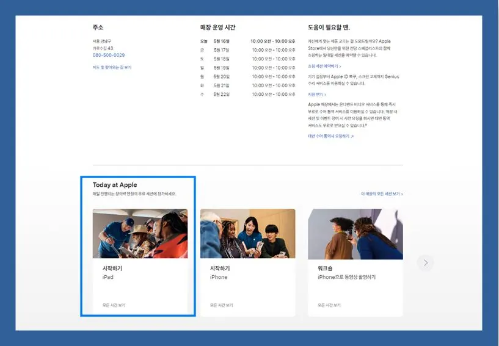Click the Today at Apple heading
This screenshot has height=346, width=499.
coord(115,185)
